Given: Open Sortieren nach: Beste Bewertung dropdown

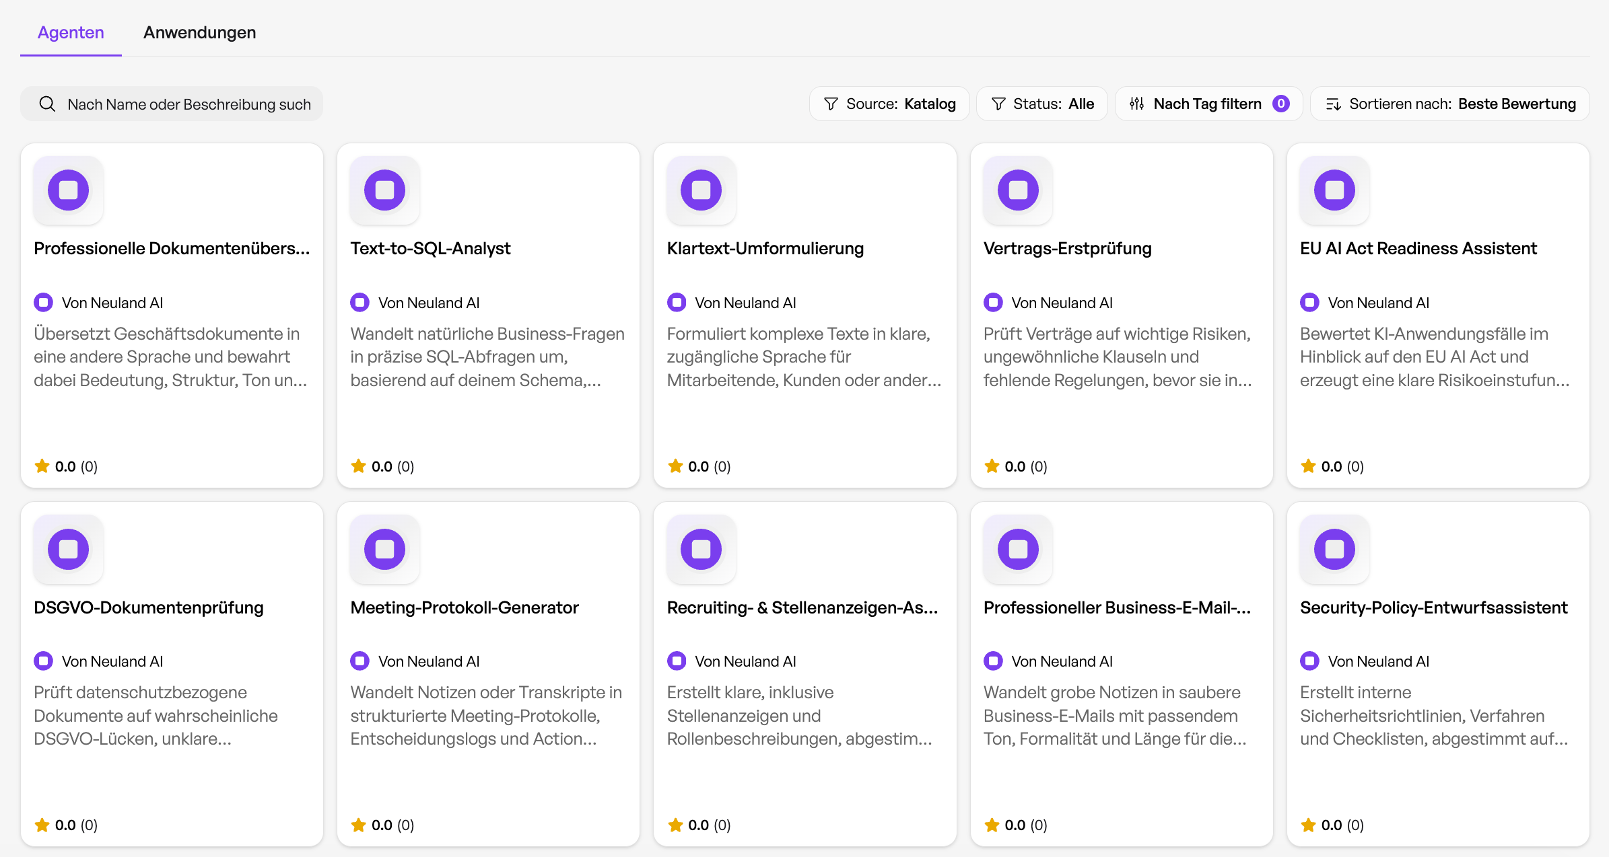Looking at the screenshot, I should click(x=1450, y=104).
